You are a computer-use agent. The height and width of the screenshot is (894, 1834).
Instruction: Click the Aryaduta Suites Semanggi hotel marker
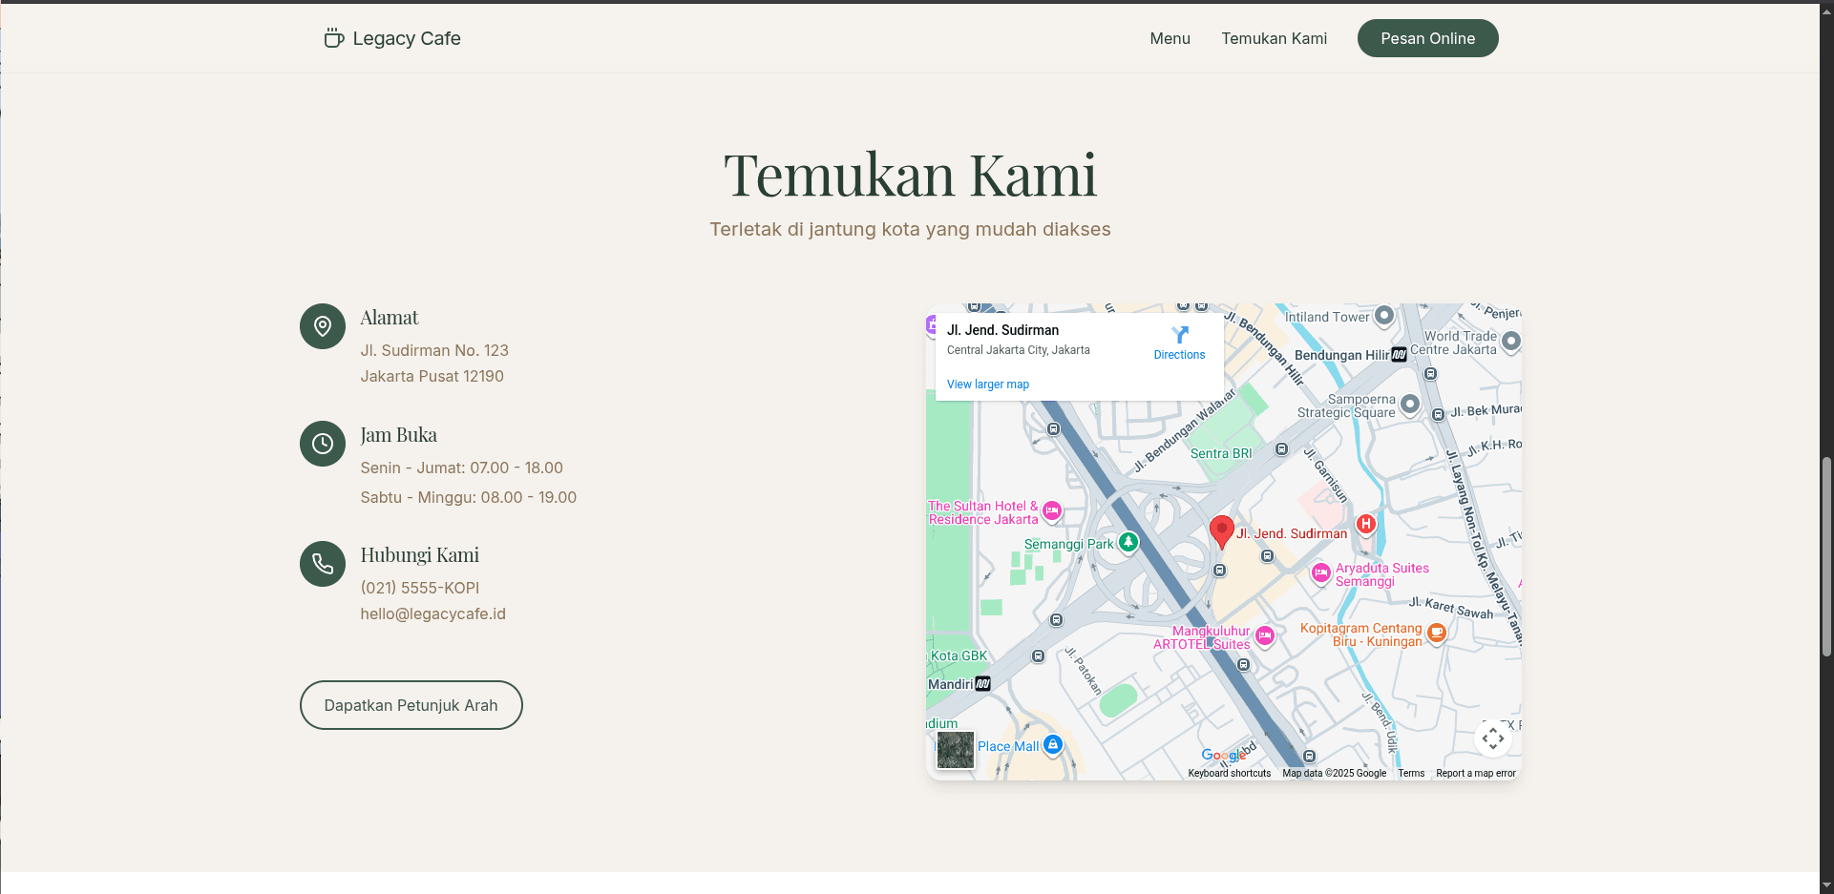[1320, 572]
